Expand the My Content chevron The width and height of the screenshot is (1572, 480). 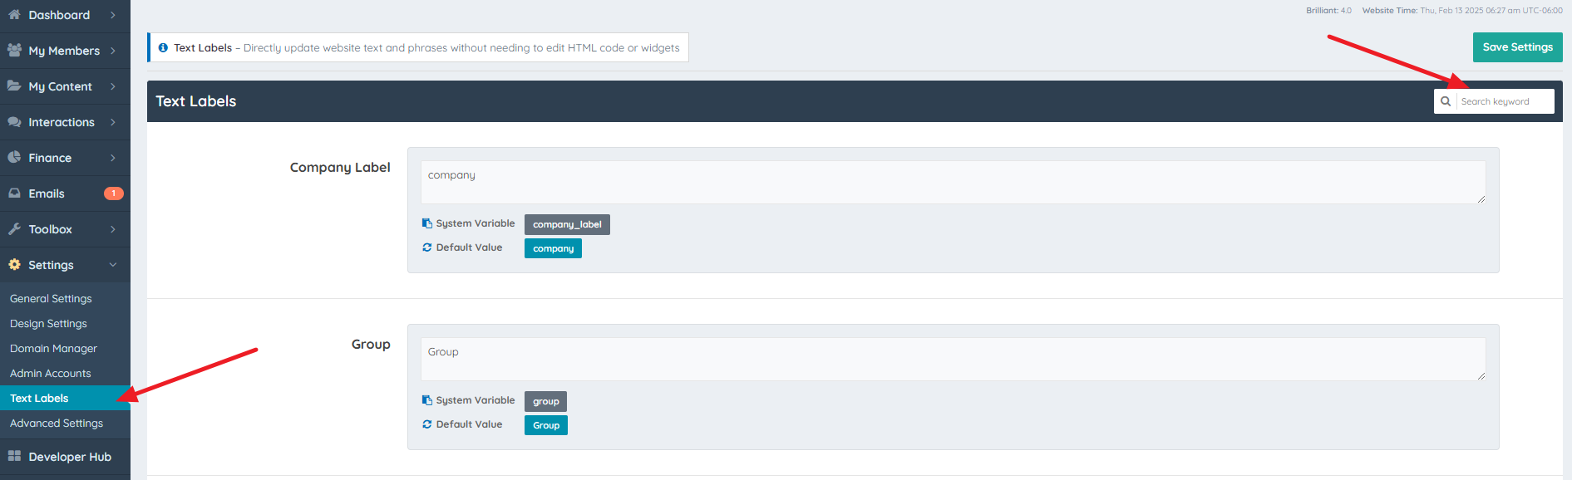pos(113,86)
